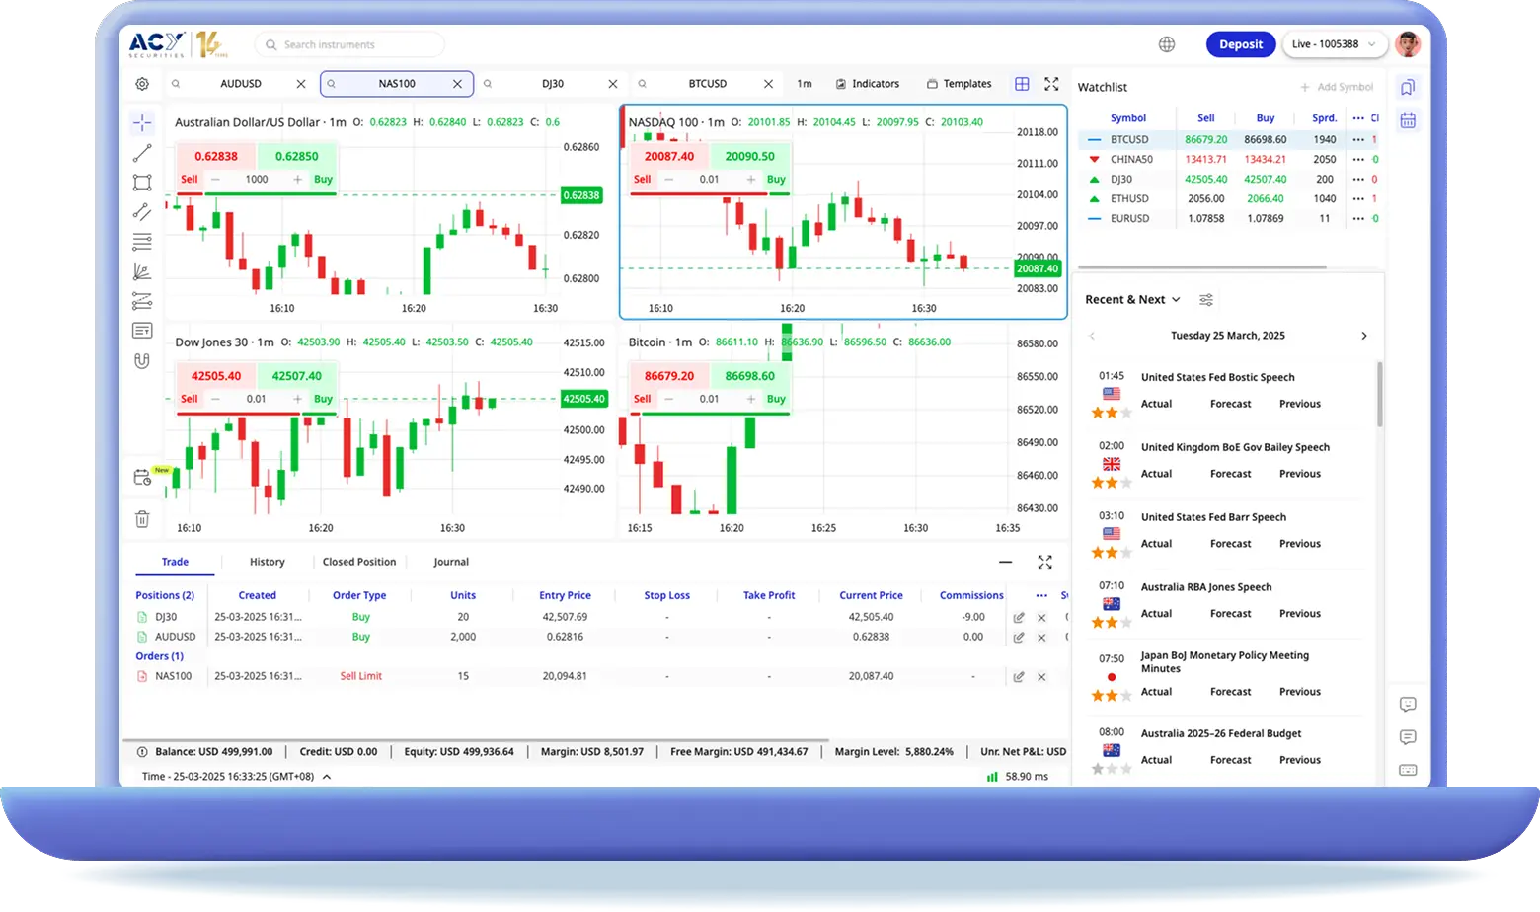Close the DJ30 position with the X icon
The height and width of the screenshot is (912, 1540).
click(x=1041, y=616)
